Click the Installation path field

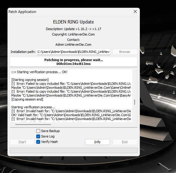(x=74, y=52)
